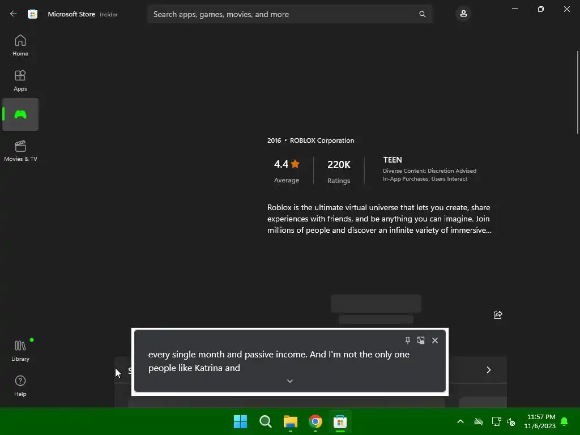Open ROBLOX Corporation publisher link

tap(322, 140)
